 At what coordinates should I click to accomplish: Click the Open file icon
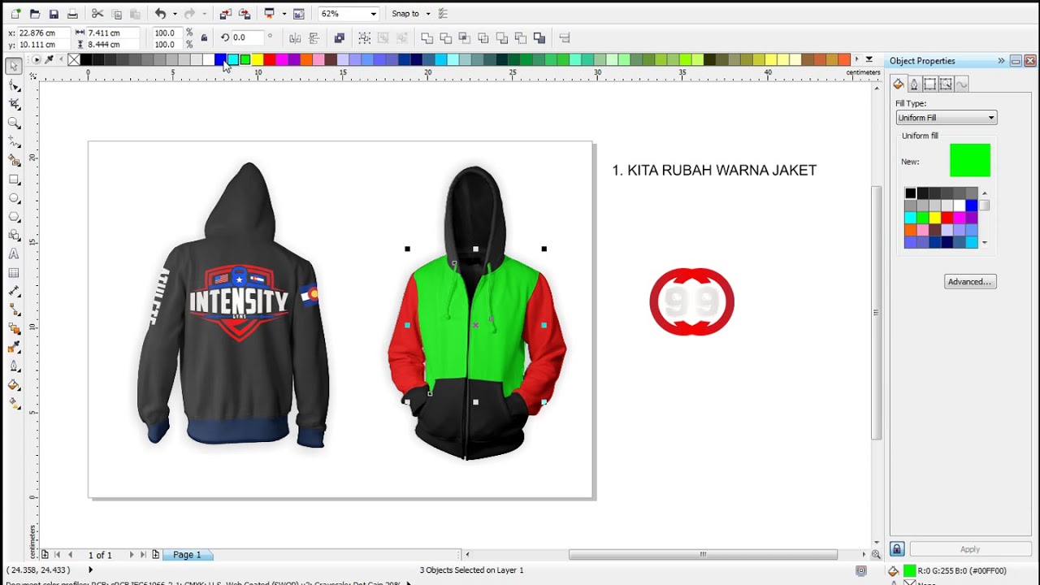click(34, 14)
